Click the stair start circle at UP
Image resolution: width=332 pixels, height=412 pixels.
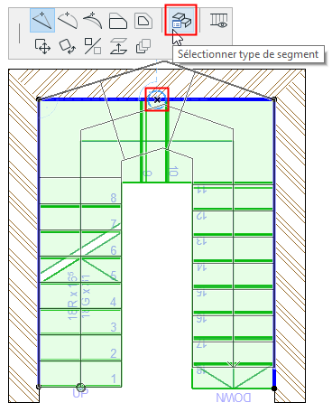pyautogui.click(x=80, y=388)
